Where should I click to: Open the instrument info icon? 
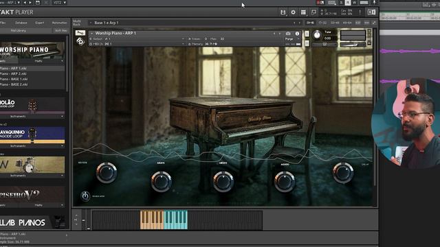tap(297, 34)
